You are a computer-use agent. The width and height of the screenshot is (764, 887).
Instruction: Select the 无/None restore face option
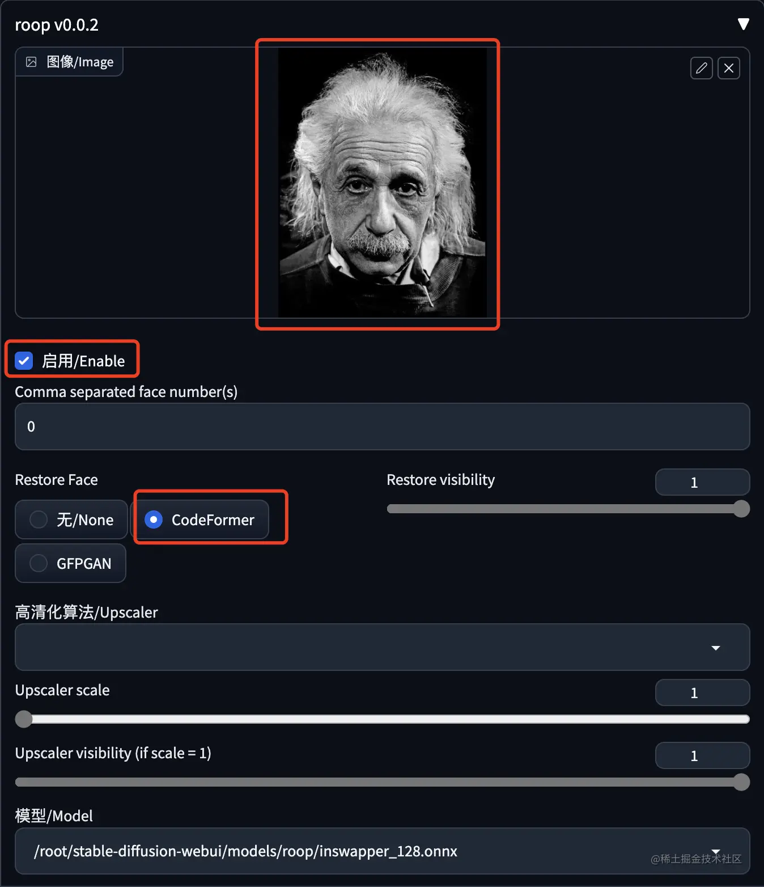click(x=71, y=519)
